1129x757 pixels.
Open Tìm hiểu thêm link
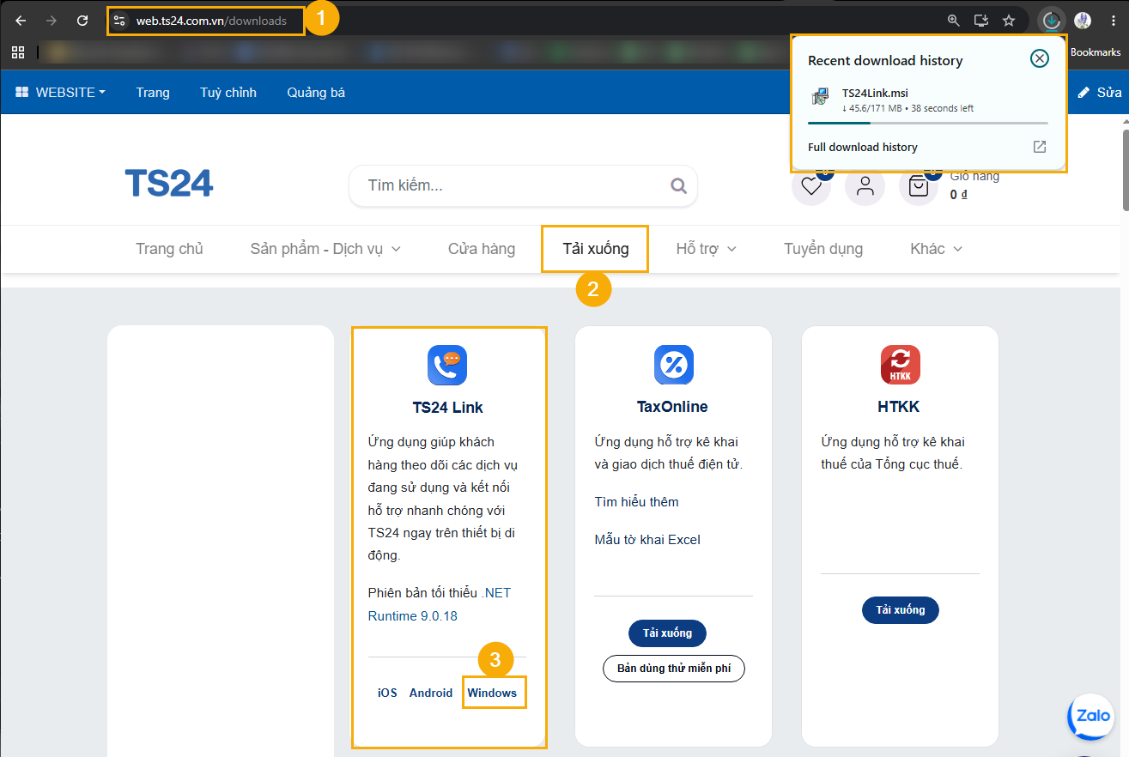click(636, 502)
